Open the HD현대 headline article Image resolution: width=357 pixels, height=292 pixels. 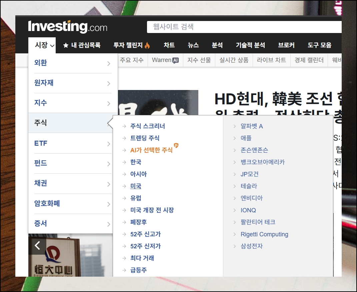[x=278, y=103]
